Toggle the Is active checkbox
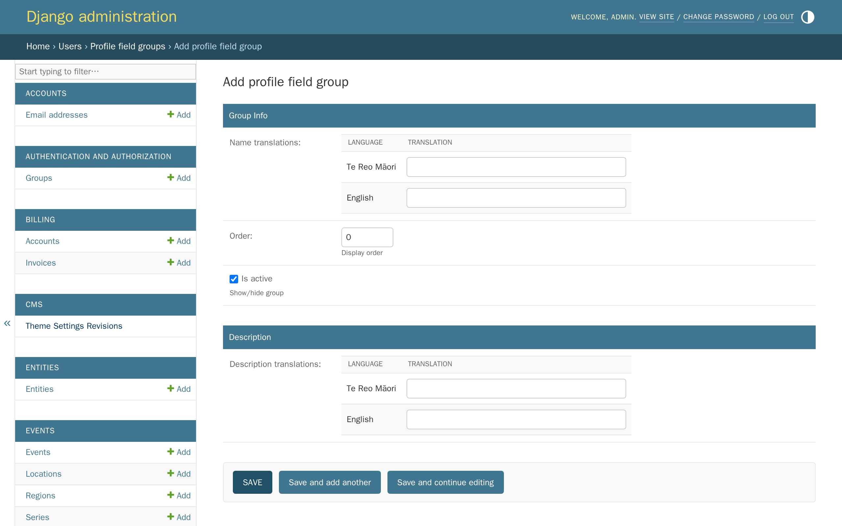The width and height of the screenshot is (842, 526). pos(234,279)
